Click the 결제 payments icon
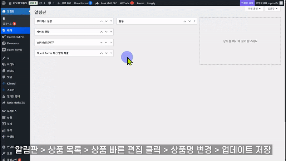This screenshot has width=286, height=161. click(4, 124)
